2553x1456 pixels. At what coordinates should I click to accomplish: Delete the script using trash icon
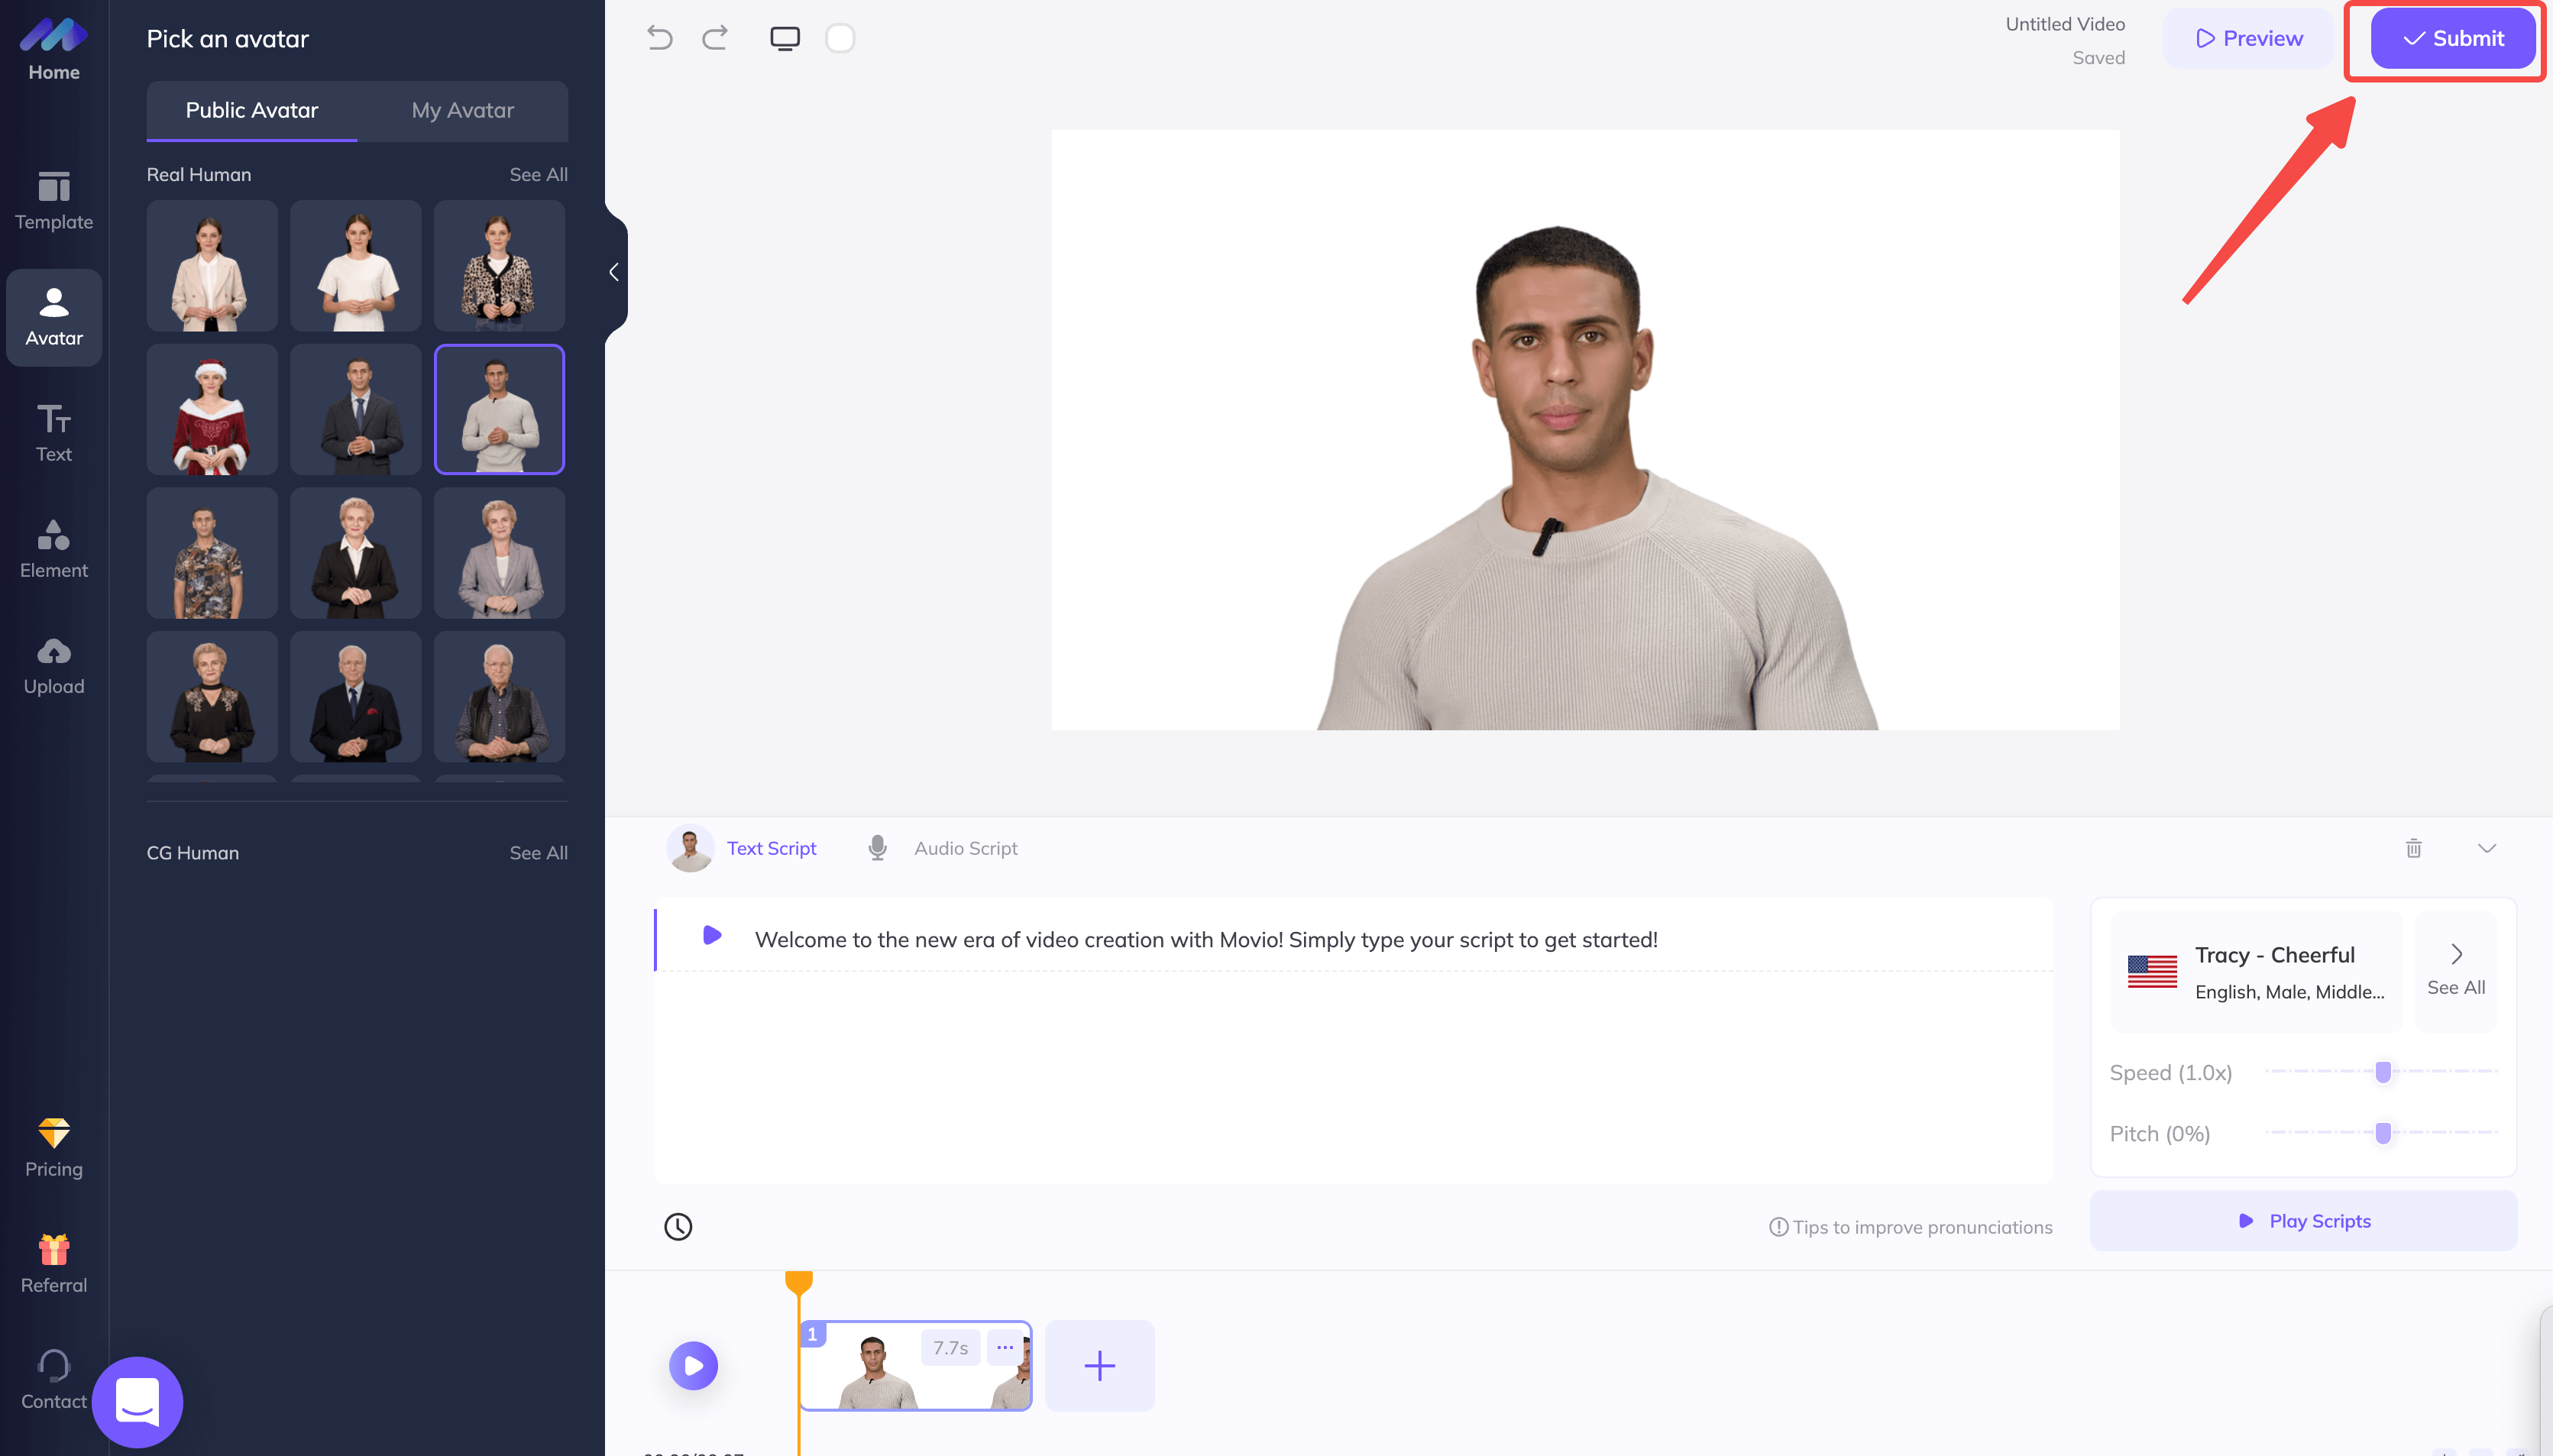(x=2413, y=848)
